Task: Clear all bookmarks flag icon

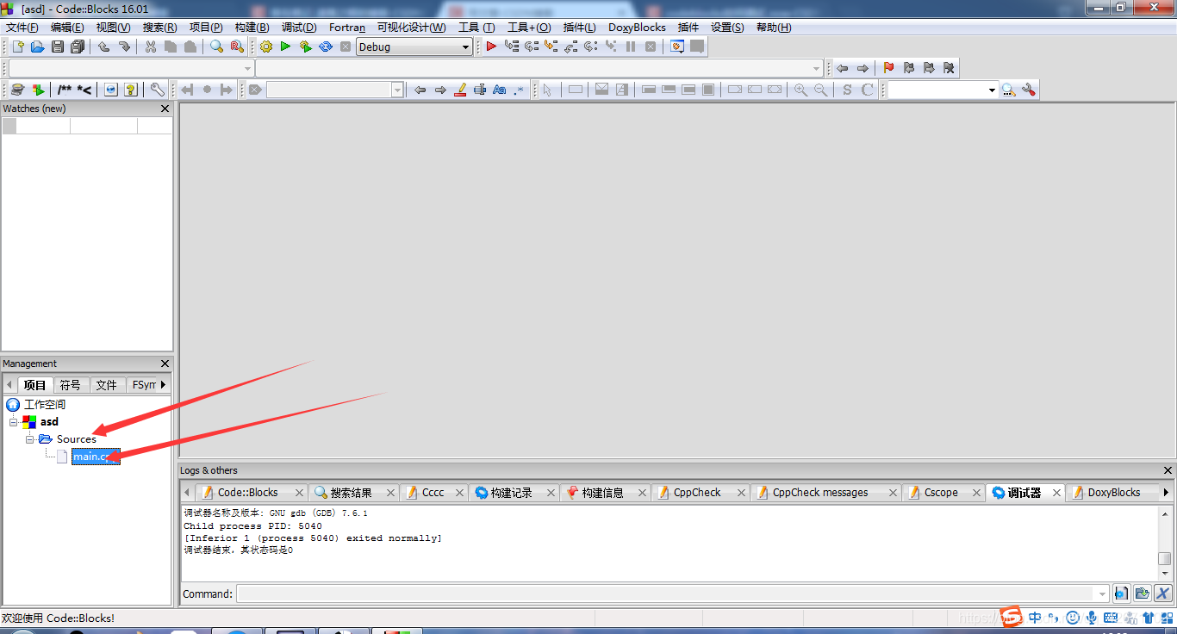Action: (x=949, y=68)
